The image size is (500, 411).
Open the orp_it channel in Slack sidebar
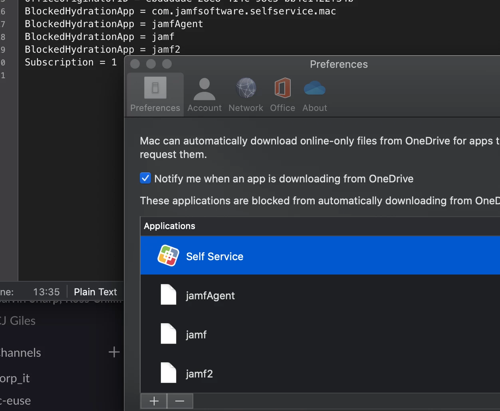(x=15, y=378)
